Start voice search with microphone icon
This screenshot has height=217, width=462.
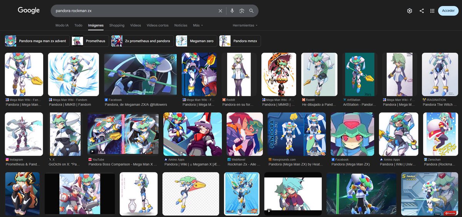pos(232,11)
